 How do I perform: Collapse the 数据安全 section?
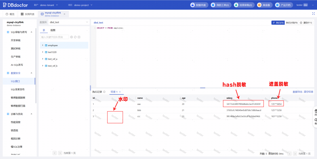31,73
